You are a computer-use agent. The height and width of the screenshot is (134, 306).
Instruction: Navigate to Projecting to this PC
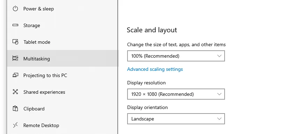[62, 75]
